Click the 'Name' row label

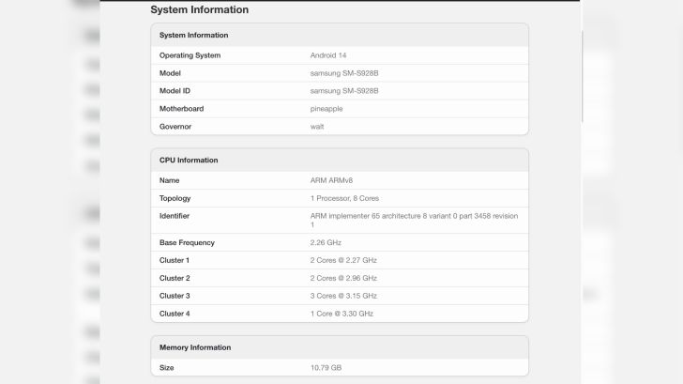(x=169, y=180)
